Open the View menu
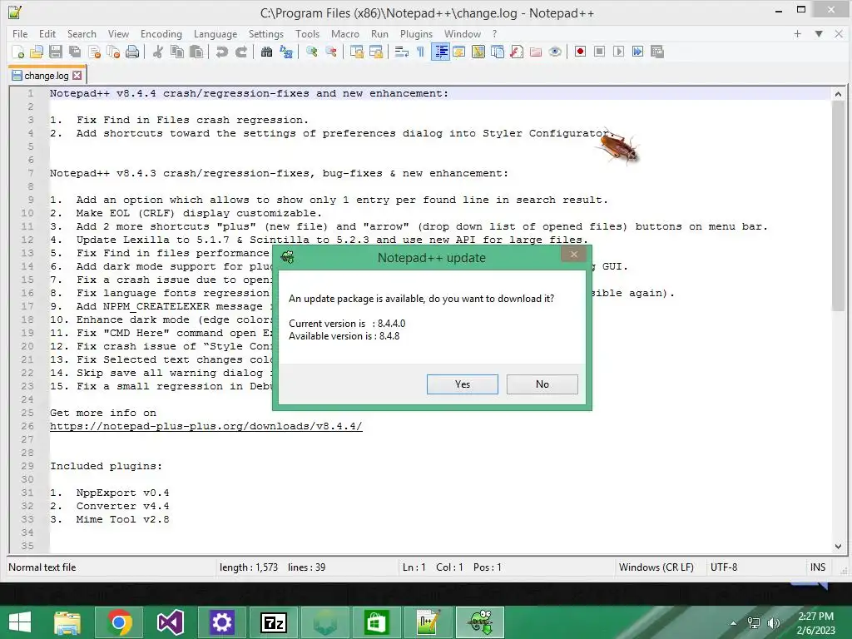852x639 pixels. [118, 33]
